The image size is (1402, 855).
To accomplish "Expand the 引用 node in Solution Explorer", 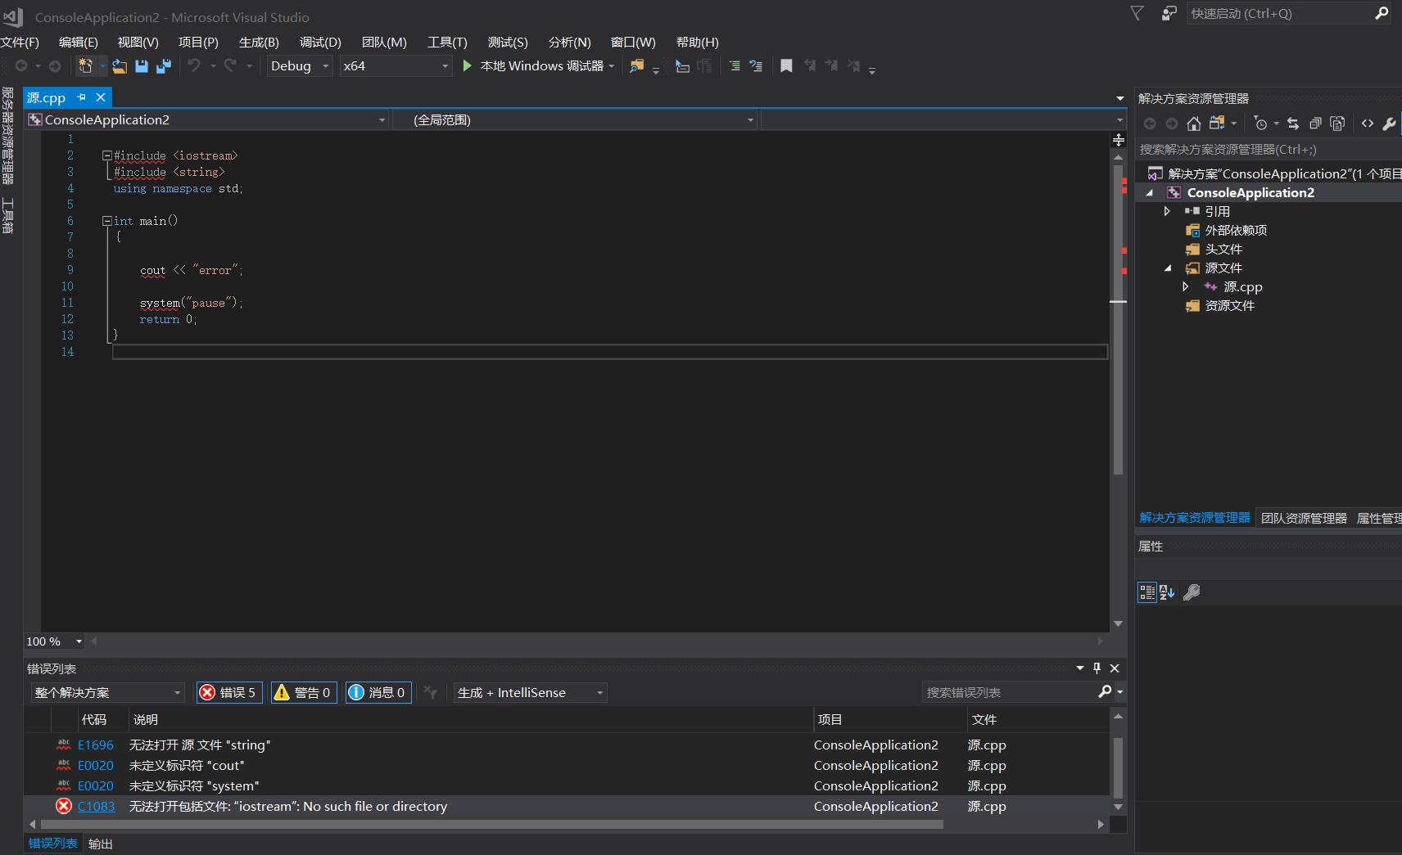I will click(1168, 211).
